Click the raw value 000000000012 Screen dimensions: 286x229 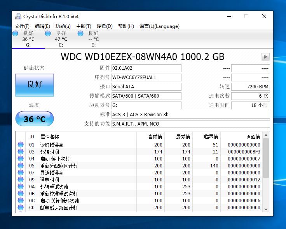tap(244, 180)
